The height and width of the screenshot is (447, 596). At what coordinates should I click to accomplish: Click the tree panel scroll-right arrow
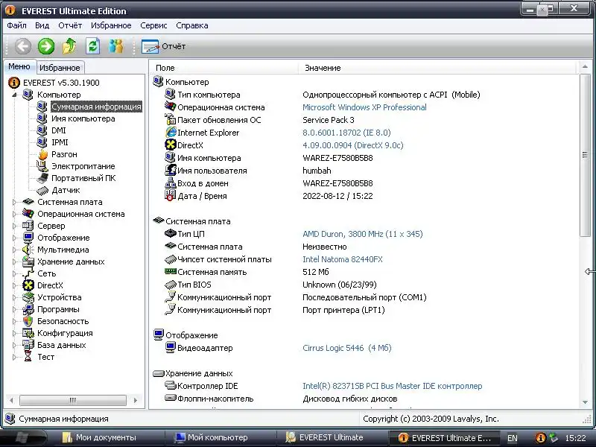point(136,400)
